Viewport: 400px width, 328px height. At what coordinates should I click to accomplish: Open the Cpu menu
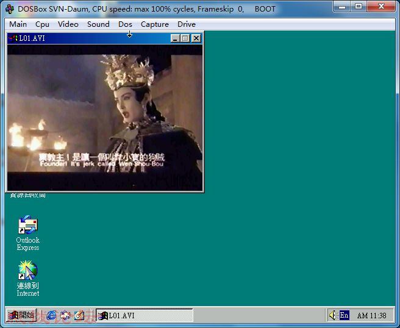pos(42,24)
